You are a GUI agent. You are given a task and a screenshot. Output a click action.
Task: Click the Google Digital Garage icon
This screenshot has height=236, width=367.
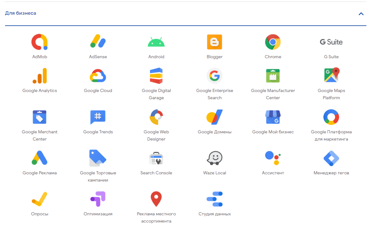[x=156, y=76]
